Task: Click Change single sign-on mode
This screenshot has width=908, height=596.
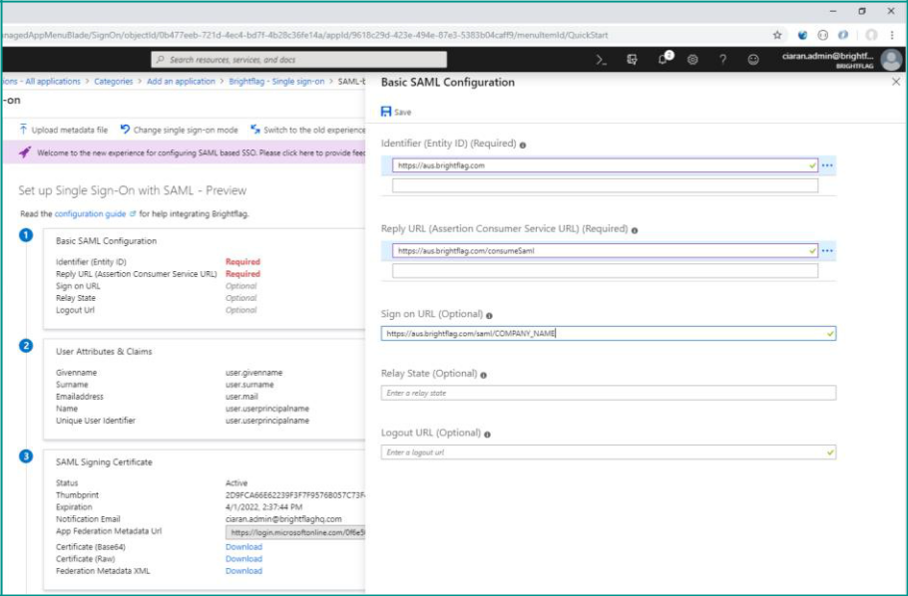Action: point(179,130)
